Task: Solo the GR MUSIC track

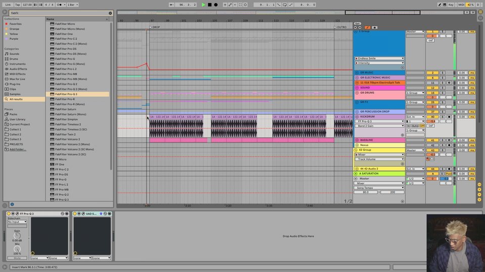Action: pyautogui.click(x=443, y=73)
